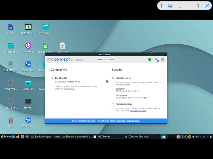Image resolution: width=213 pixels, height=159 pixels.
Task: Open the commercial subscriptions link
Action: click(x=127, y=121)
